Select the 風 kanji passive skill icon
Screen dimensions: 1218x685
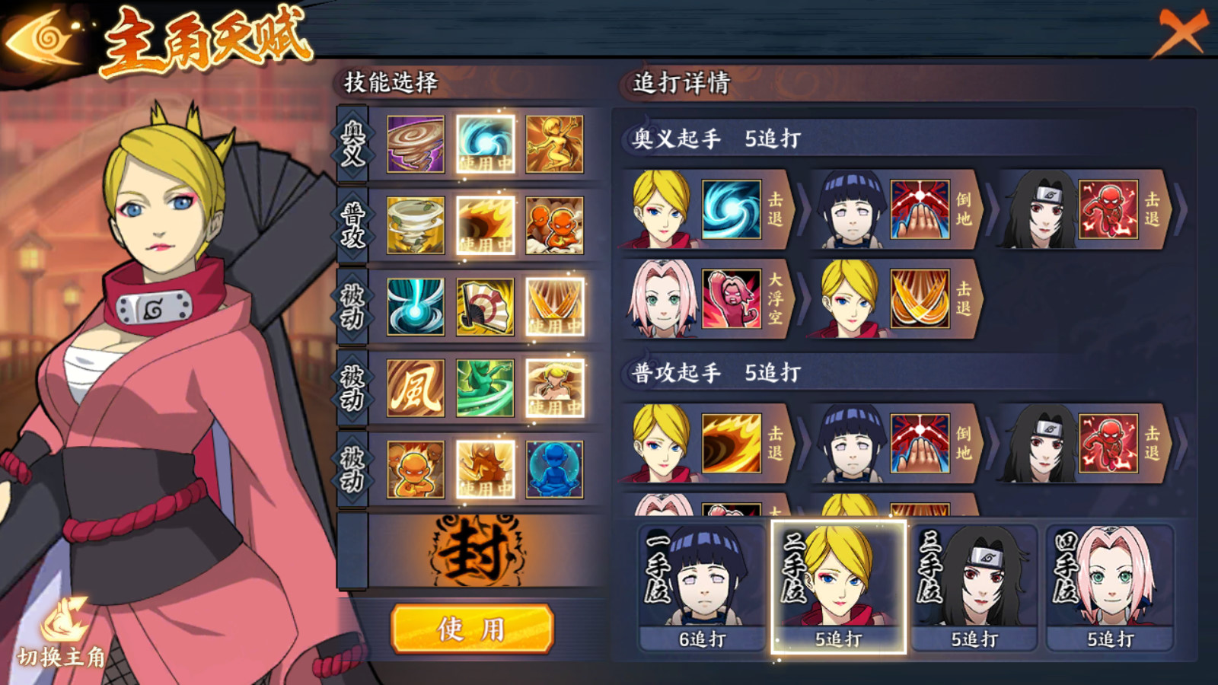[416, 388]
